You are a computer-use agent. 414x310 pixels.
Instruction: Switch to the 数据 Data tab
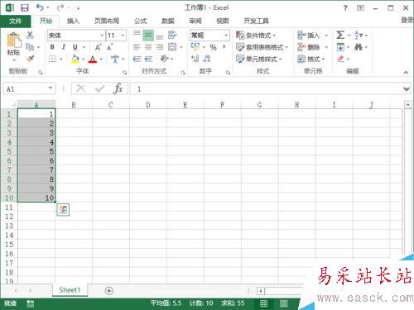[x=168, y=21]
